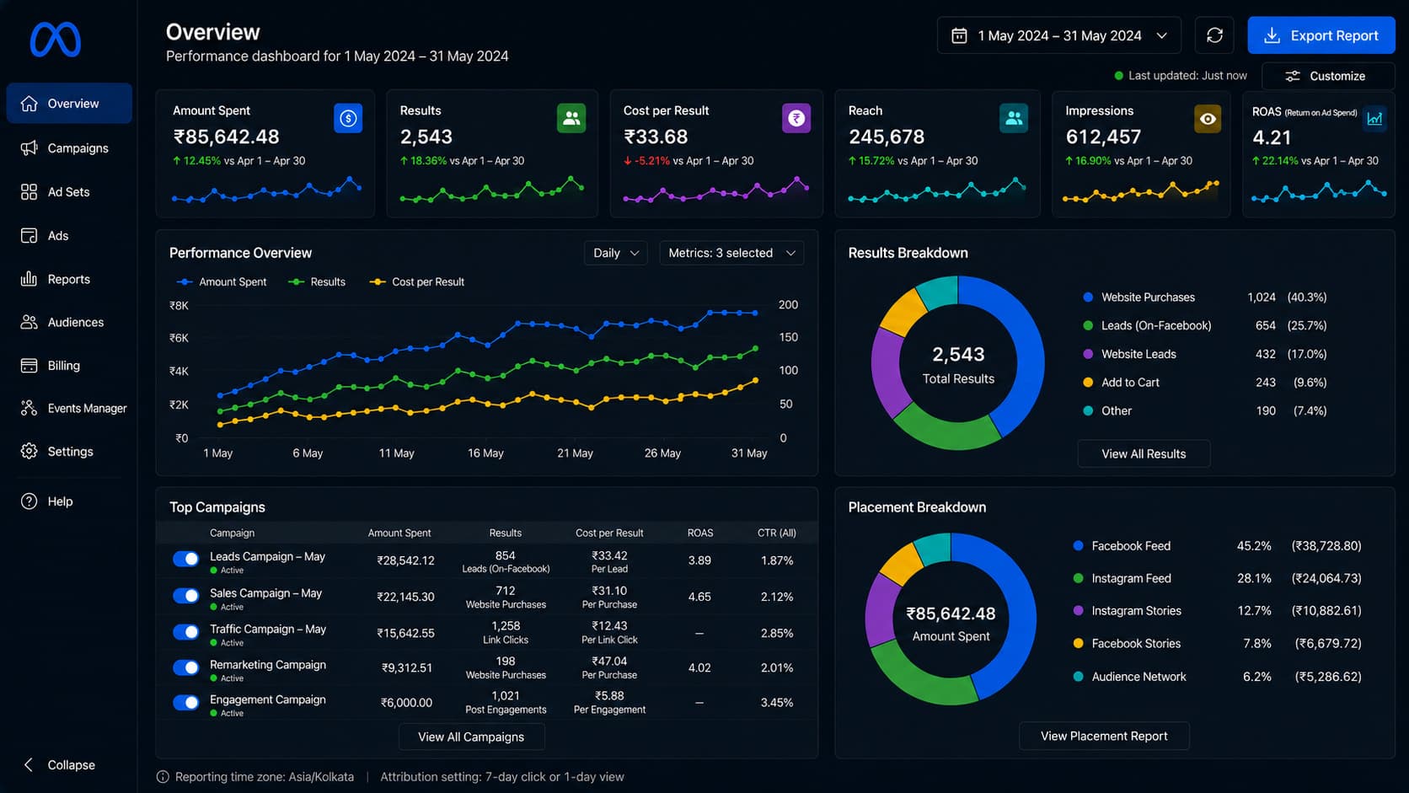Click the Results green people icon

pos(571,119)
